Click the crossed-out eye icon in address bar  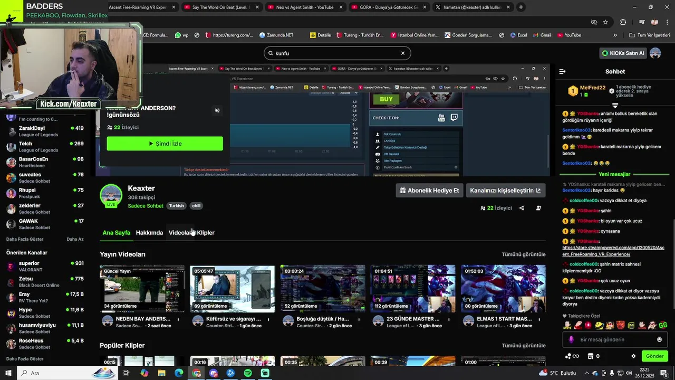[594, 22]
